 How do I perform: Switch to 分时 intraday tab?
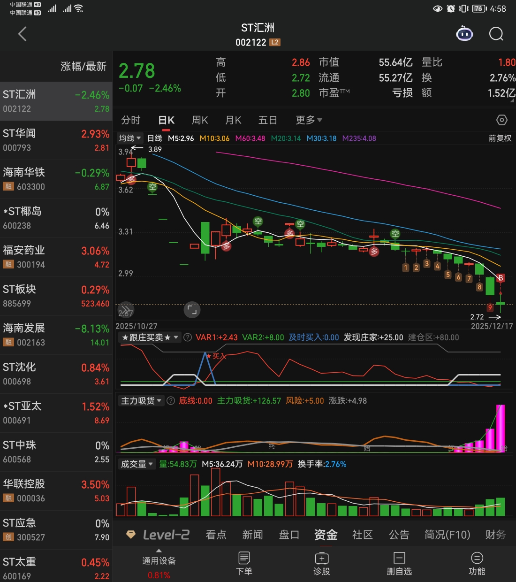[x=131, y=120]
